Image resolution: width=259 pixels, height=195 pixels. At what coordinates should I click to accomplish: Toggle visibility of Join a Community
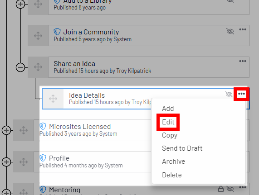coord(230,31)
